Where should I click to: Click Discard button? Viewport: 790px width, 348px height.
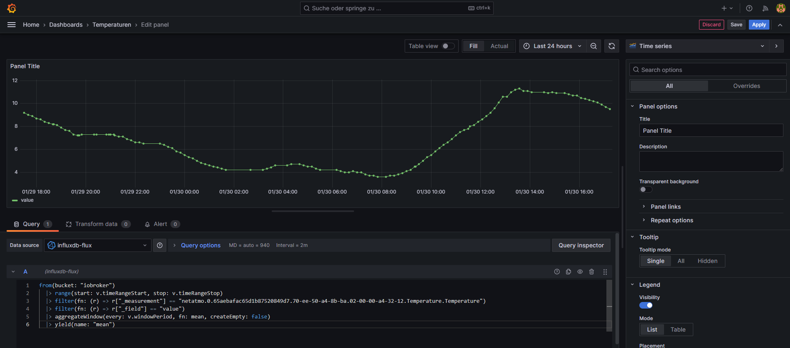[x=711, y=25]
